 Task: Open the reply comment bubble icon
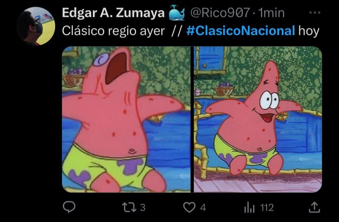(69, 207)
